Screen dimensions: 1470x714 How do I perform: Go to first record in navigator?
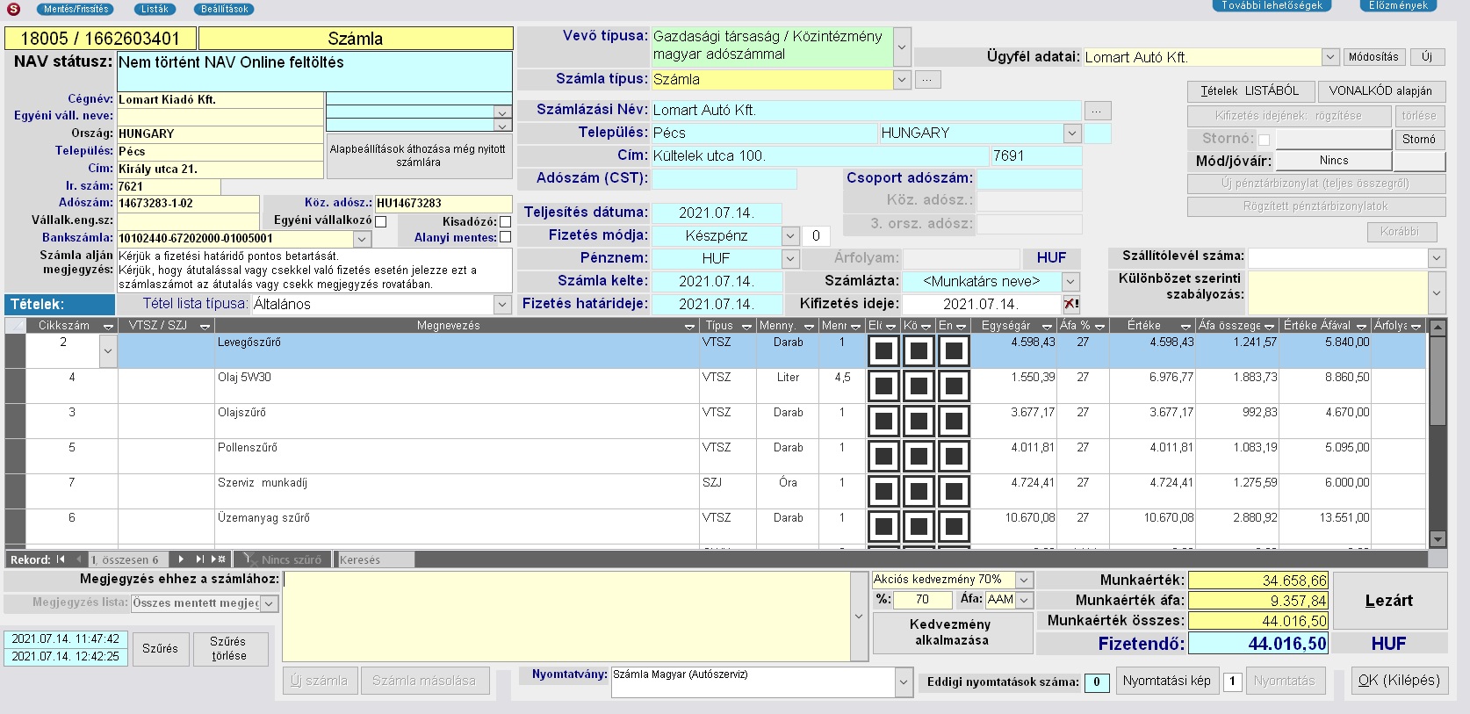61,559
